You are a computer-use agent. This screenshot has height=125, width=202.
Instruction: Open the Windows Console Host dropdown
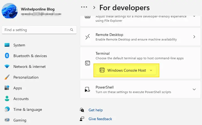[x=126, y=70]
